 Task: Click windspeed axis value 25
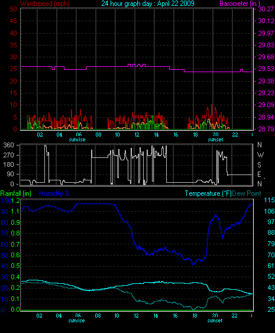pos(13,69)
